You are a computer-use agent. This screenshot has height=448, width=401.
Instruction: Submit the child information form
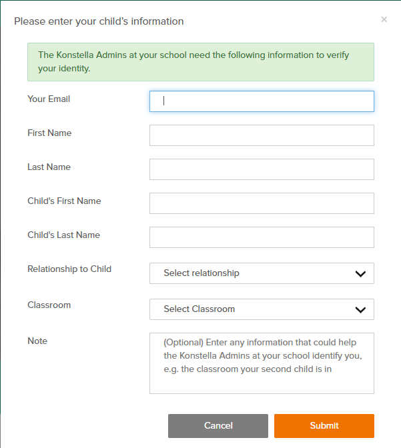pyautogui.click(x=324, y=426)
